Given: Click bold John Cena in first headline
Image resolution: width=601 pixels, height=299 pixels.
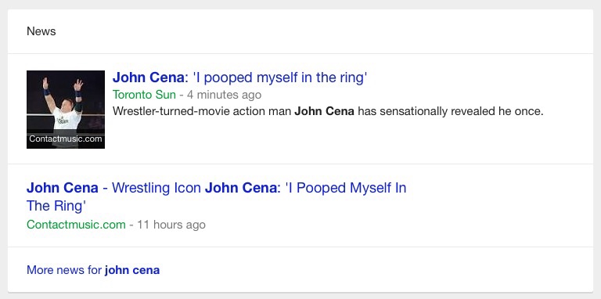Looking at the screenshot, I should pyautogui.click(x=149, y=77).
